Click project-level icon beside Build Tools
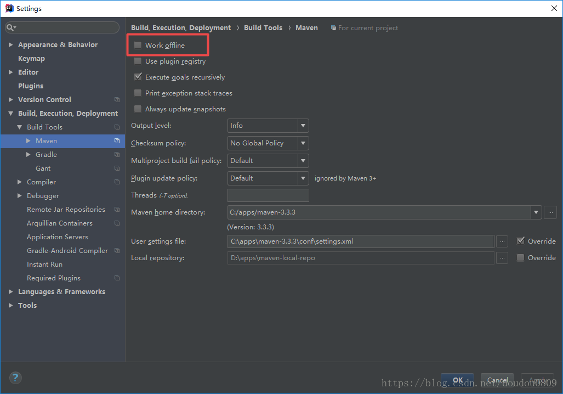This screenshot has width=563, height=394. (x=117, y=127)
